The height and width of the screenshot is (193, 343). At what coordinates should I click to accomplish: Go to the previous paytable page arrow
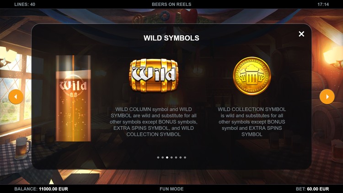(x=16, y=96)
